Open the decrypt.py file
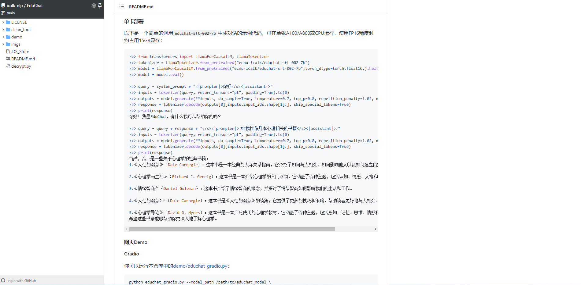This screenshot has width=581, height=285. tap(21, 66)
